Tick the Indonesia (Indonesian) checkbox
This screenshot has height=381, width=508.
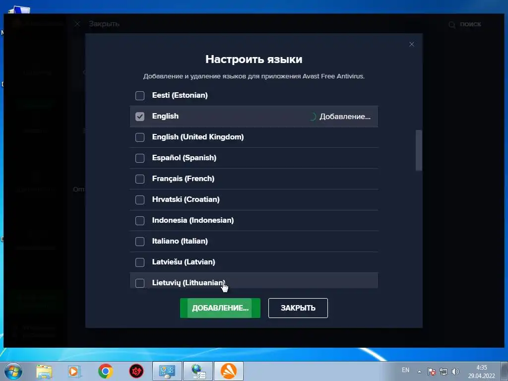[139, 221]
